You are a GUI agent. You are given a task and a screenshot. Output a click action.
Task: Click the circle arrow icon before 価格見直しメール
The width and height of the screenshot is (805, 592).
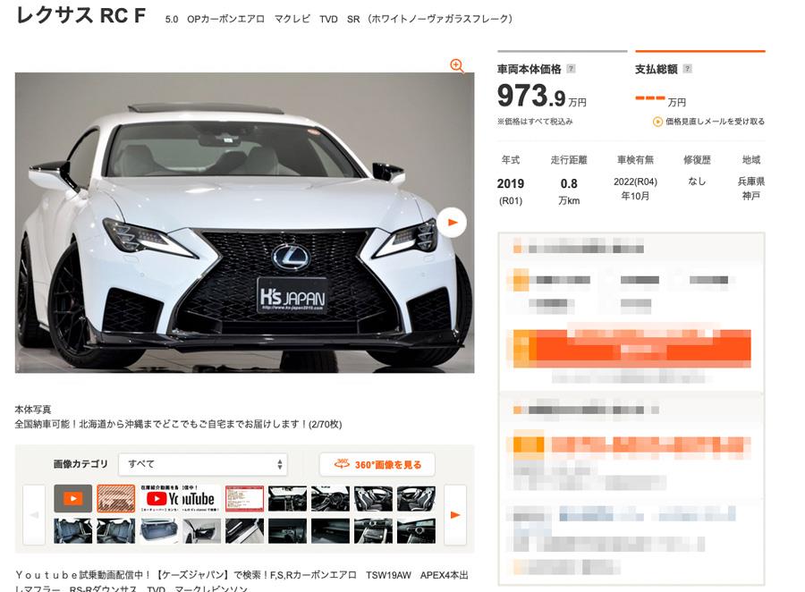pyautogui.click(x=657, y=122)
